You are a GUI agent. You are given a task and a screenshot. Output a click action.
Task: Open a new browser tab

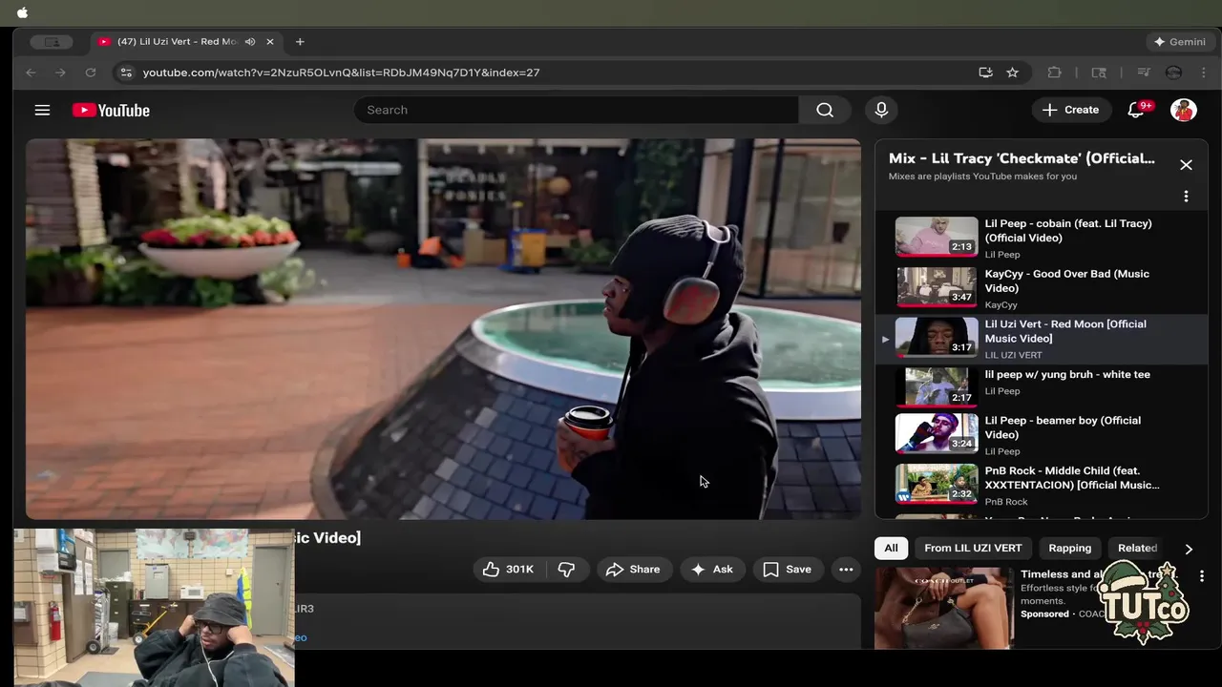[300, 42]
